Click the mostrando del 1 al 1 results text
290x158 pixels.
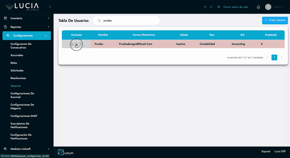click(x=245, y=58)
